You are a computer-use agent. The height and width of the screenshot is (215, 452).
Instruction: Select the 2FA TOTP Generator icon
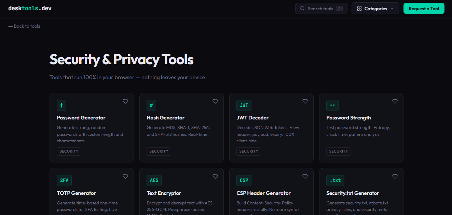[64, 180]
